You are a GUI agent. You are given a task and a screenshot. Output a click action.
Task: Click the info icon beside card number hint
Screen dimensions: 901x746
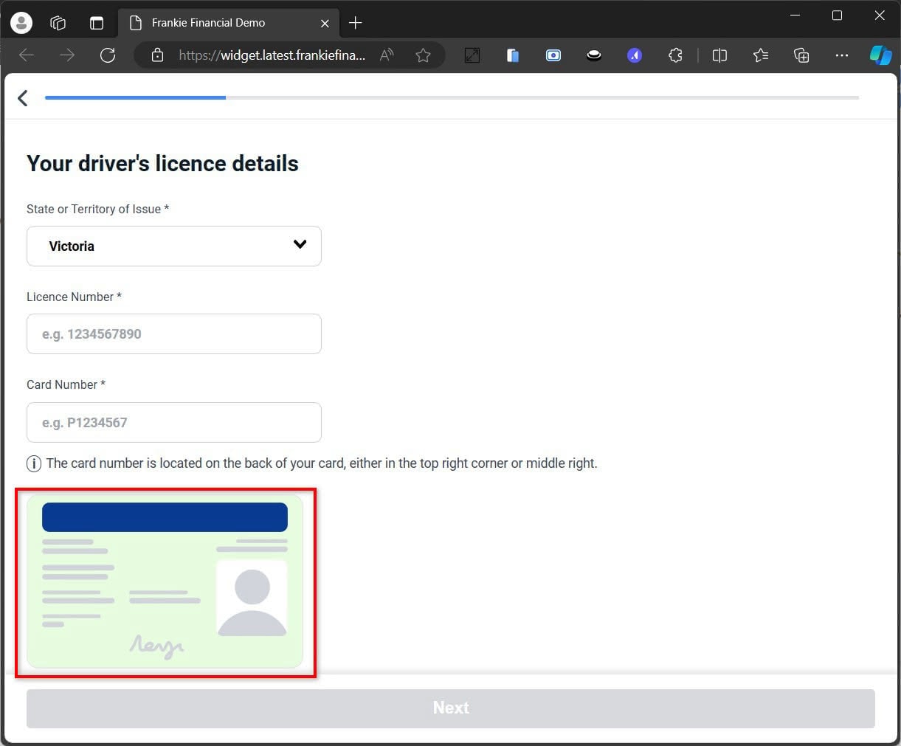coord(34,463)
